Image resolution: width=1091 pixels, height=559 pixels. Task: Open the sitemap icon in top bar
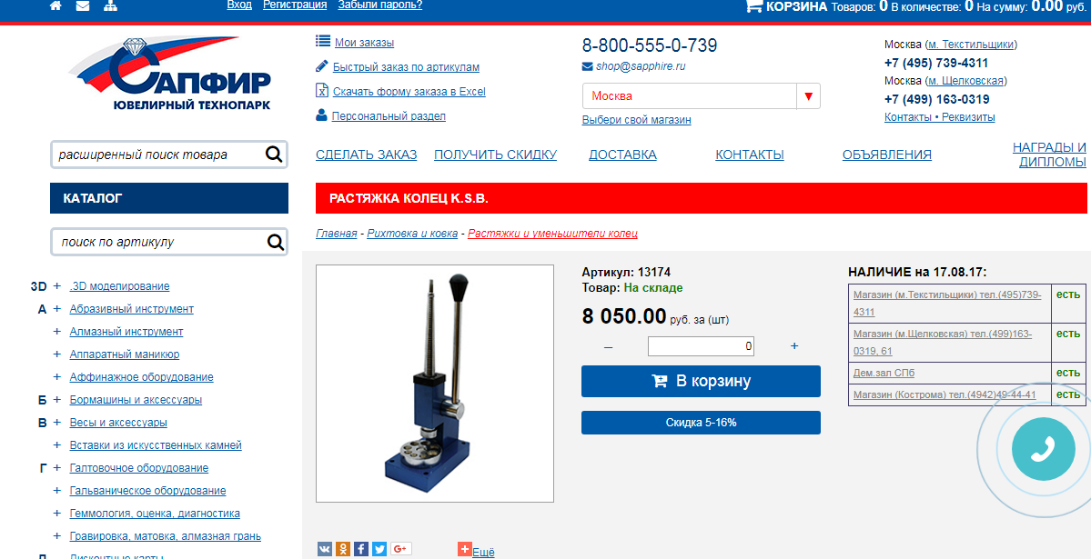[x=110, y=5]
